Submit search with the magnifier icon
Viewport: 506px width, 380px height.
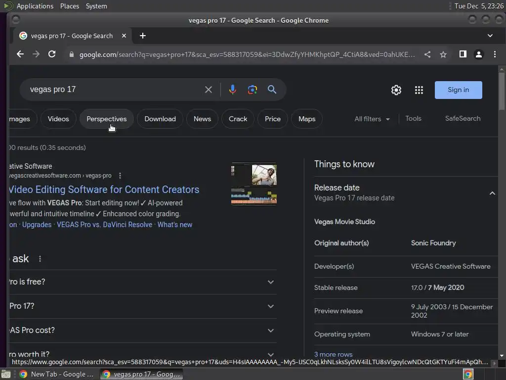click(x=272, y=90)
